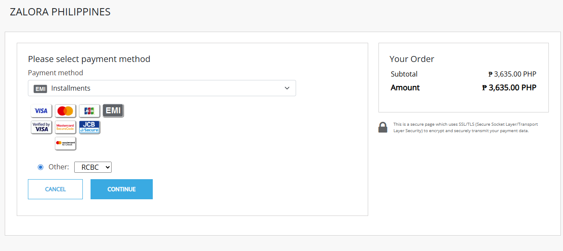Click the JCB card logo
The image size is (563, 251).
[x=89, y=111]
